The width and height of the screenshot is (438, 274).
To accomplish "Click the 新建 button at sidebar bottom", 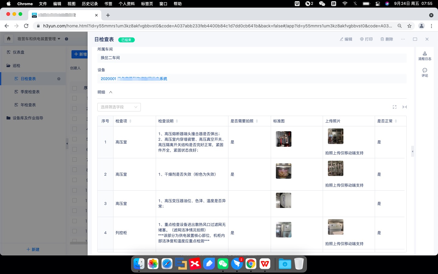I will tap(33, 249).
